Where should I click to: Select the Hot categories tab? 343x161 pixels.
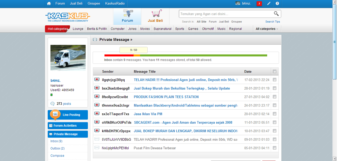(58, 29)
